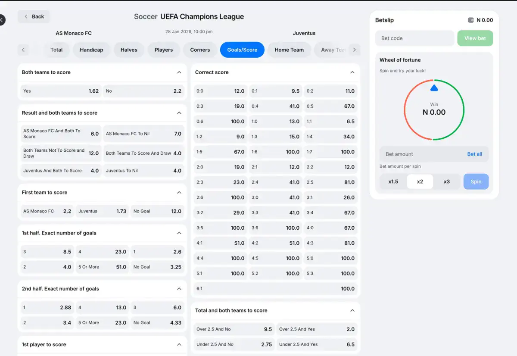This screenshot has height=356, width=517.
Task: Pick Over 2.5 And No at 9.5
Action: pos(234,329)
